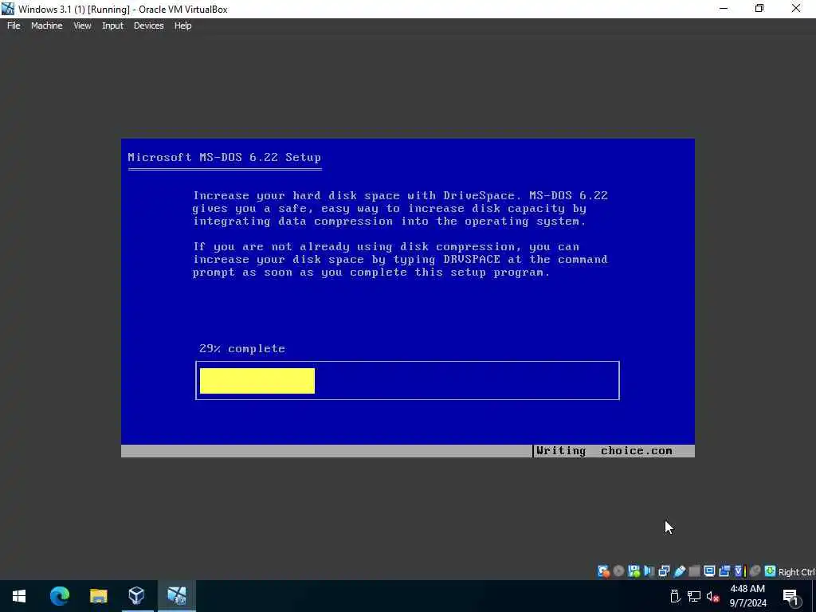This screenshot has height=612, width=816.
Task: Open the notification center icon
Action: [x=790, y=596]
